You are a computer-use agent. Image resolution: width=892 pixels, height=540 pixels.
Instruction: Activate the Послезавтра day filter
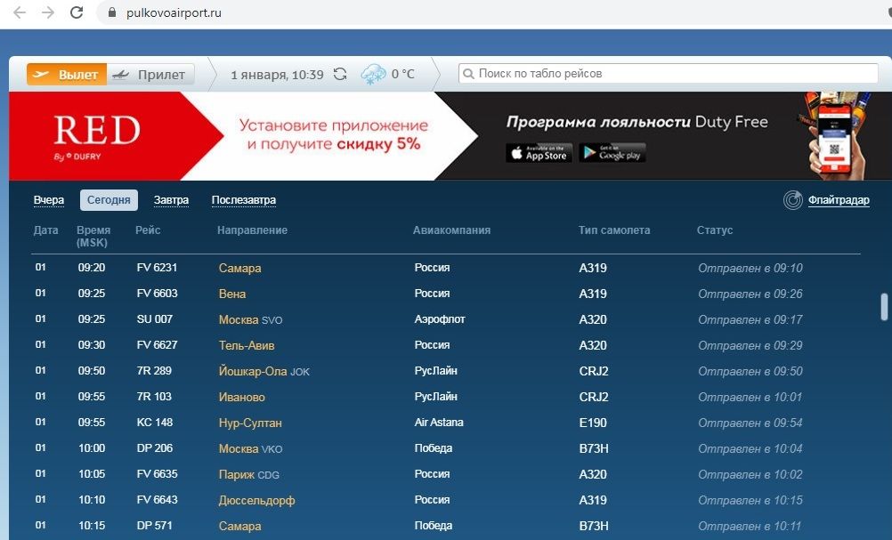tap(244, 199)
